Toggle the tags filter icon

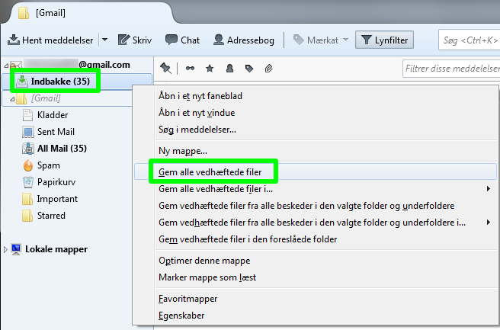pyautogui.click(x=249, y=69)
